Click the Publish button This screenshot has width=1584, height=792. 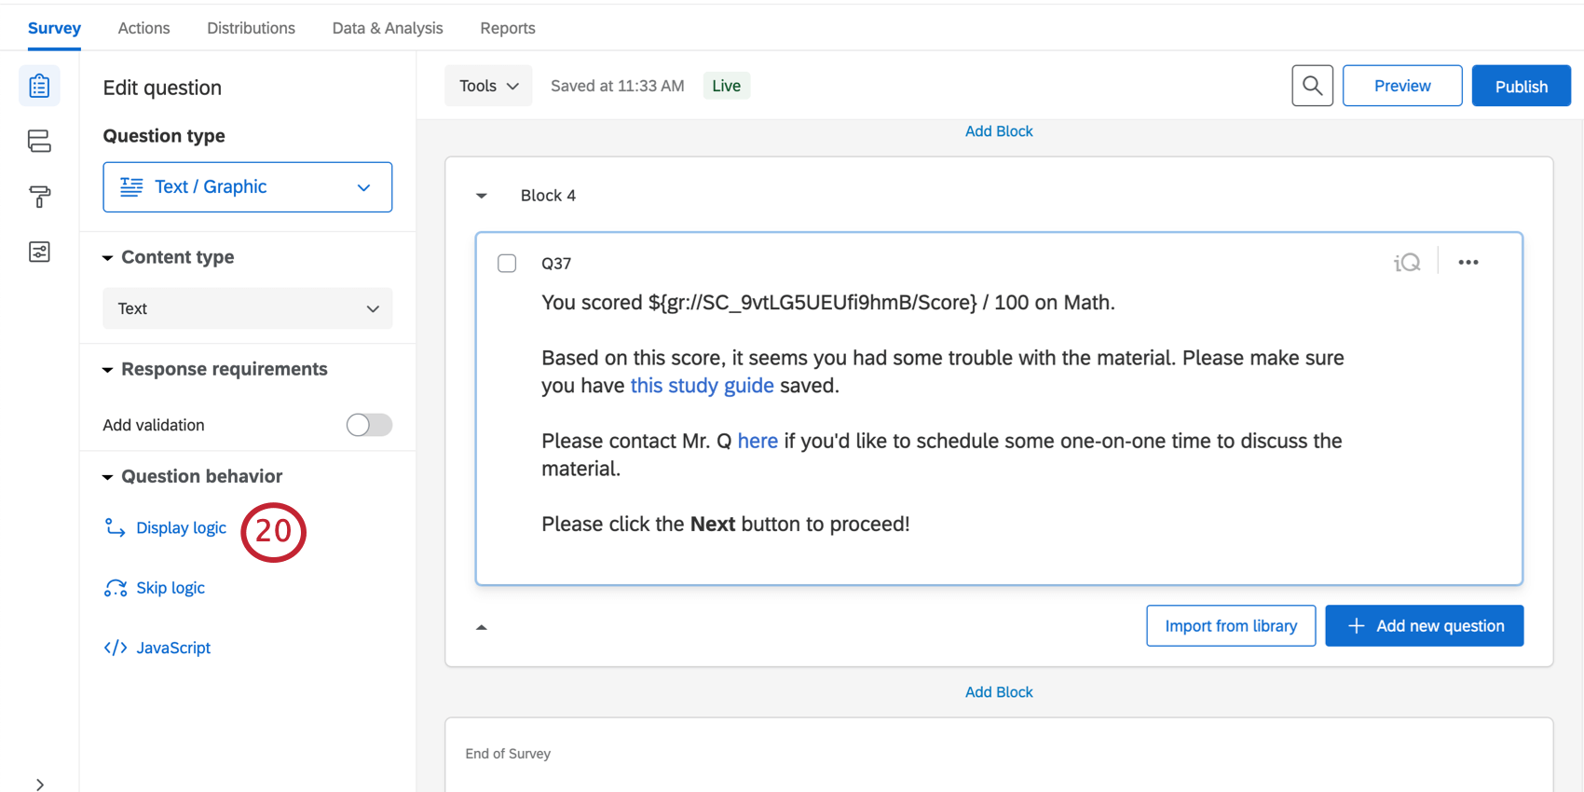pyautogui.click(x=1521, y=87)
